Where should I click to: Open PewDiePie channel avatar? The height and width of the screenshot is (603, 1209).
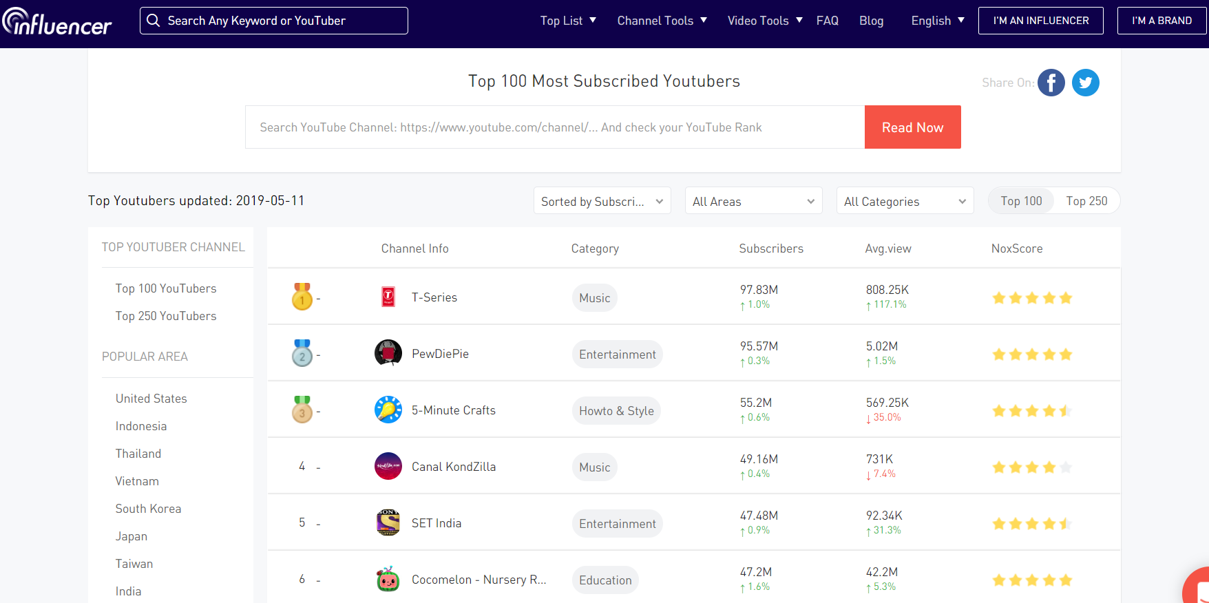click(x=388, y=353)
